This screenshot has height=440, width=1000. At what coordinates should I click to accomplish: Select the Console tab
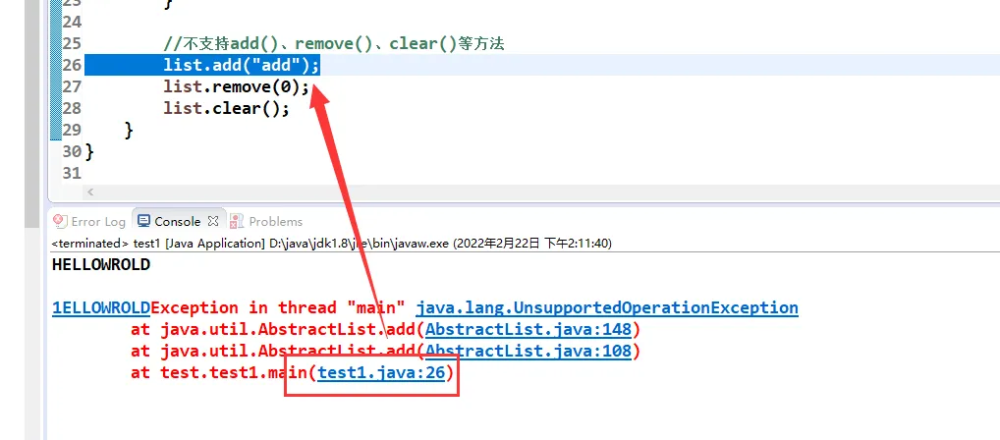tap(177, 221)
